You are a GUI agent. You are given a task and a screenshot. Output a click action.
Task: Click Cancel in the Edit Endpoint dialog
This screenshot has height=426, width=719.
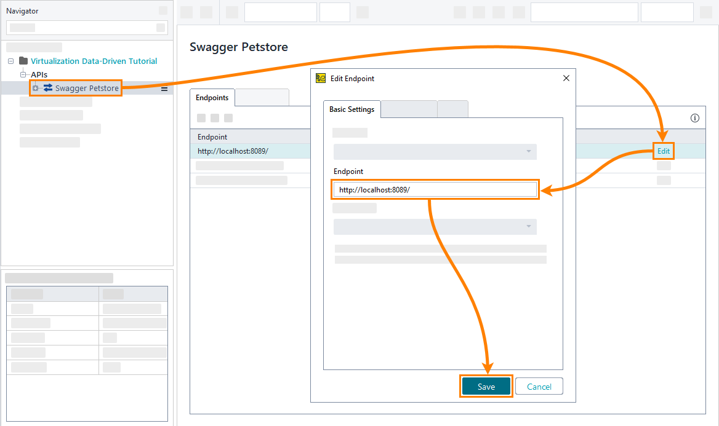click(x=539, y=386)
